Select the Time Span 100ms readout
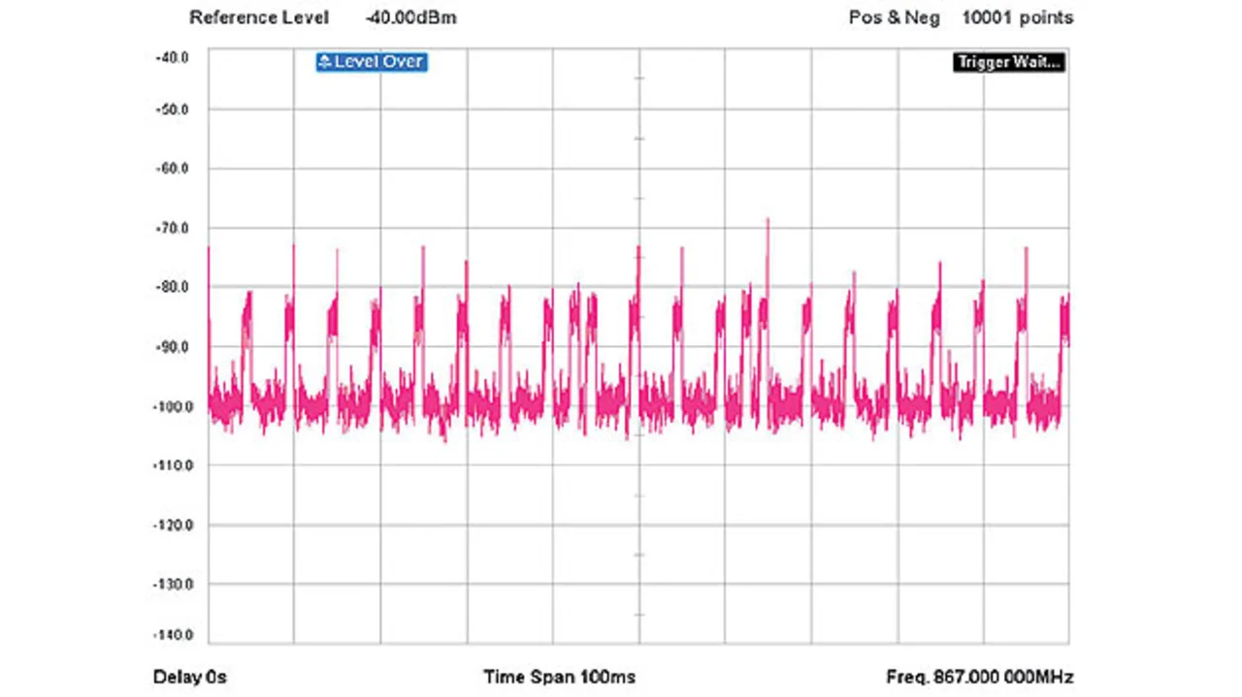The width and height of the screenshot is (1242, 697). pos(560,677)
